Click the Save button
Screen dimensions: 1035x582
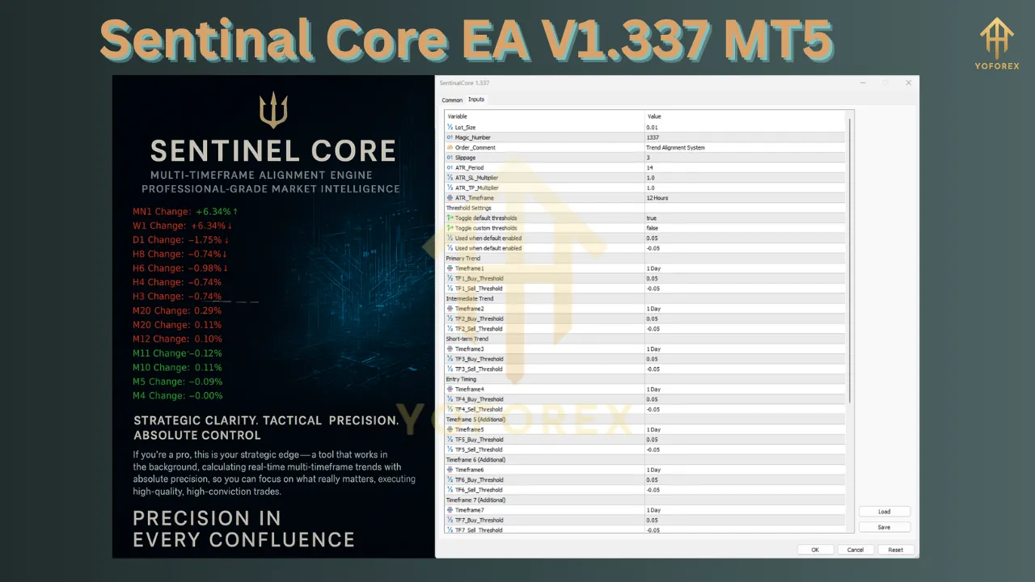coord(885,527)
